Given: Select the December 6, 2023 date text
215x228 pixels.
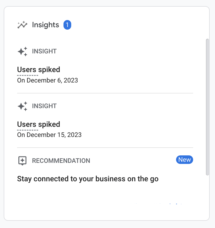Looking at the screenshot, I should 47,80.
